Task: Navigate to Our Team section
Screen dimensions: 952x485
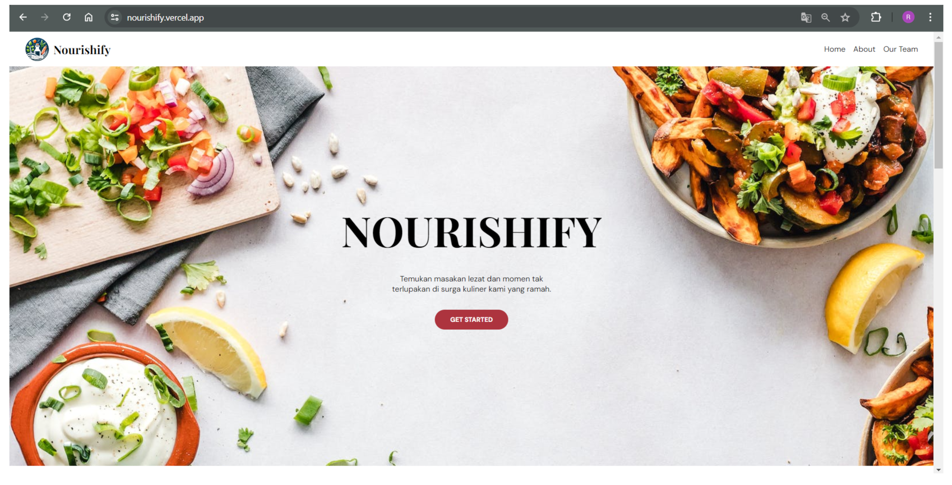Action: coord(900,49)
